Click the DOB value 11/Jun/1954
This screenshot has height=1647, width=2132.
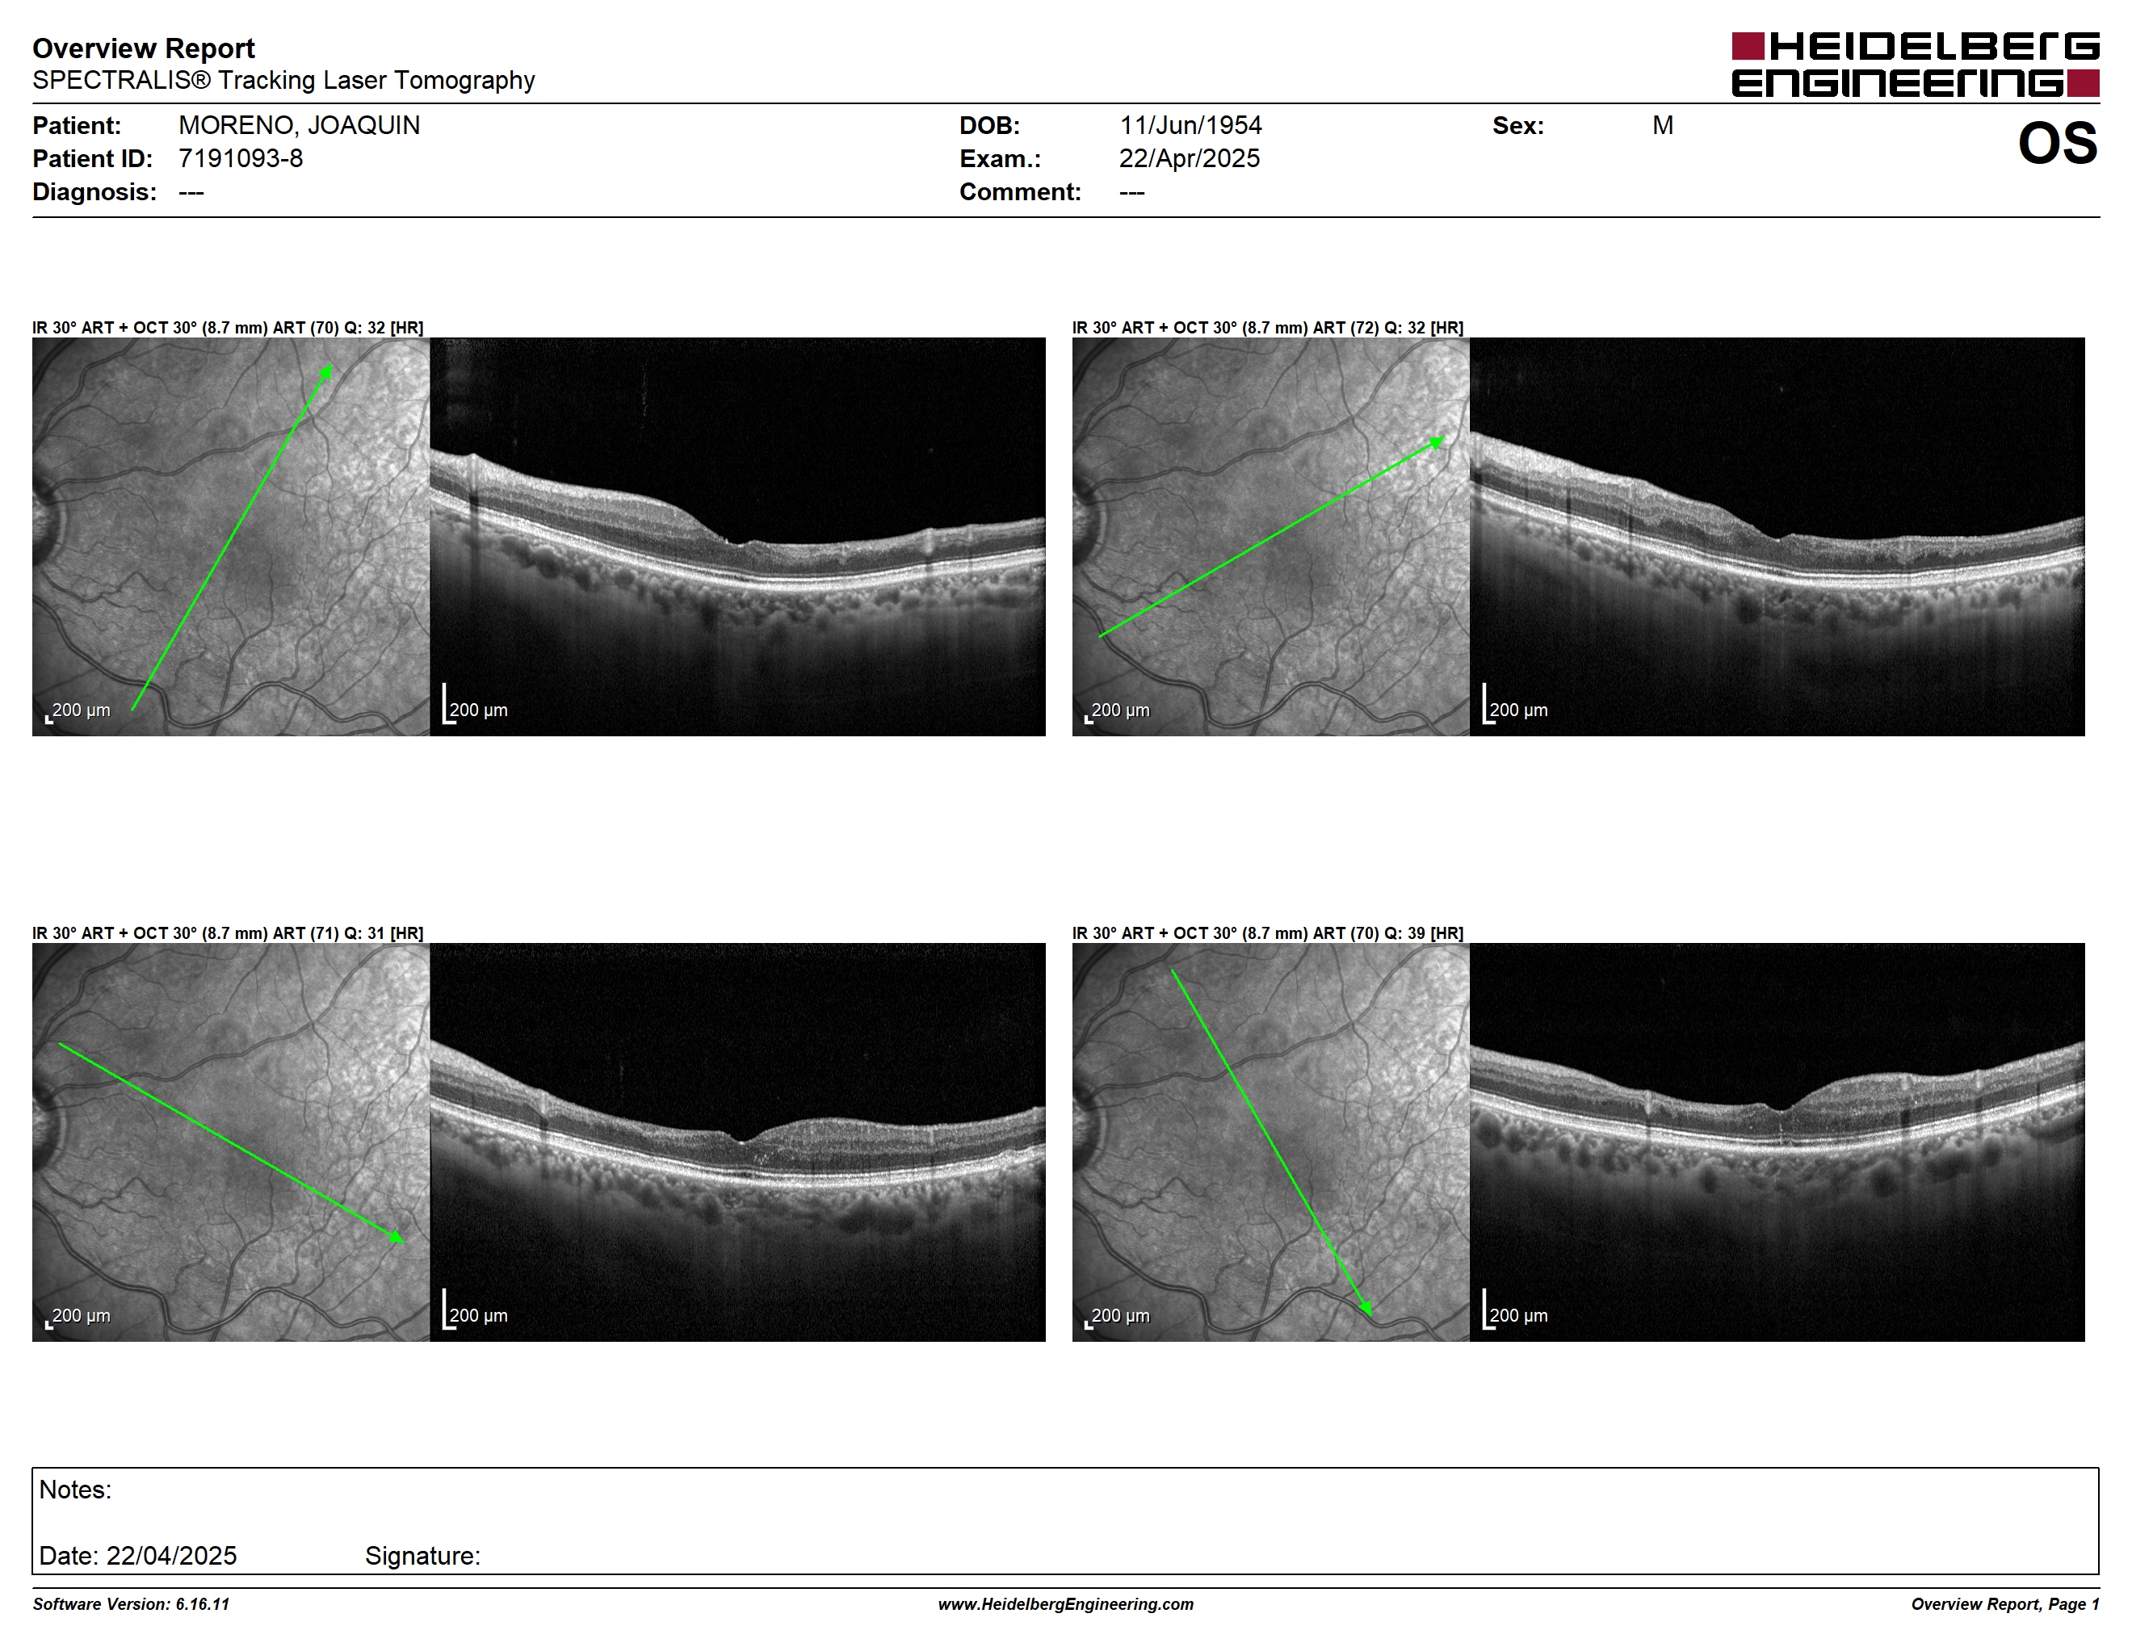1190,125
